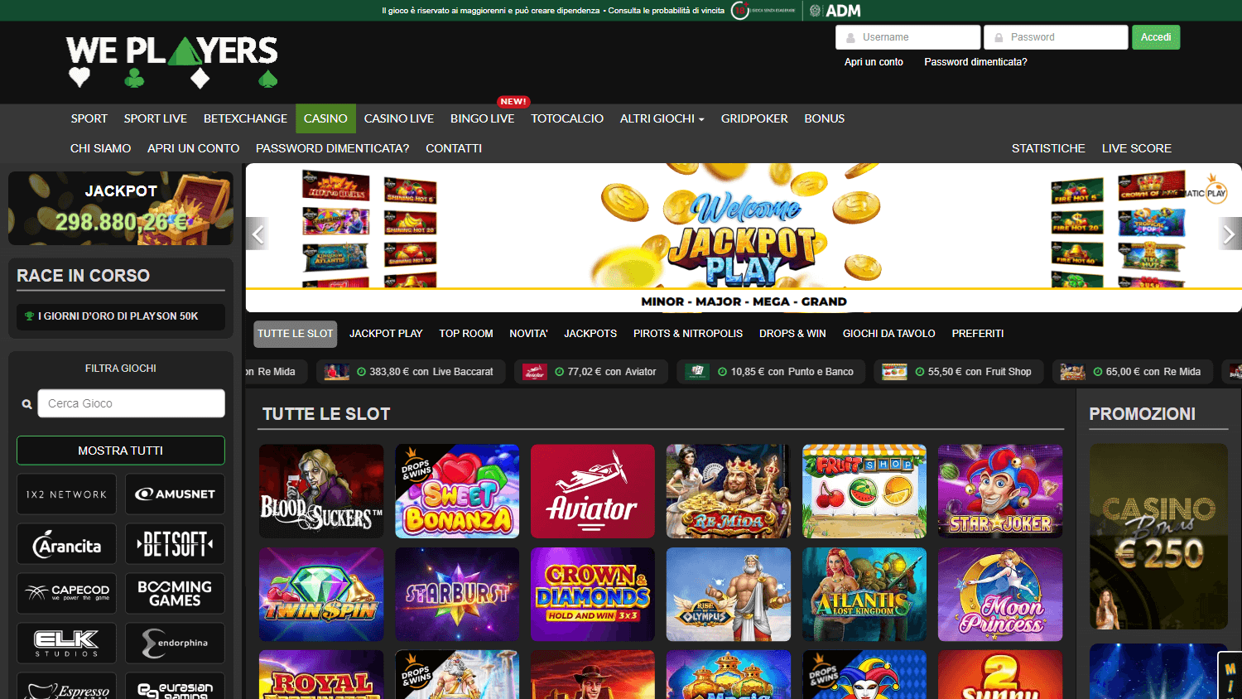Select the 1X2 Network provider logo
This screenshot has width=1242, height=699.
coord(67,494)
